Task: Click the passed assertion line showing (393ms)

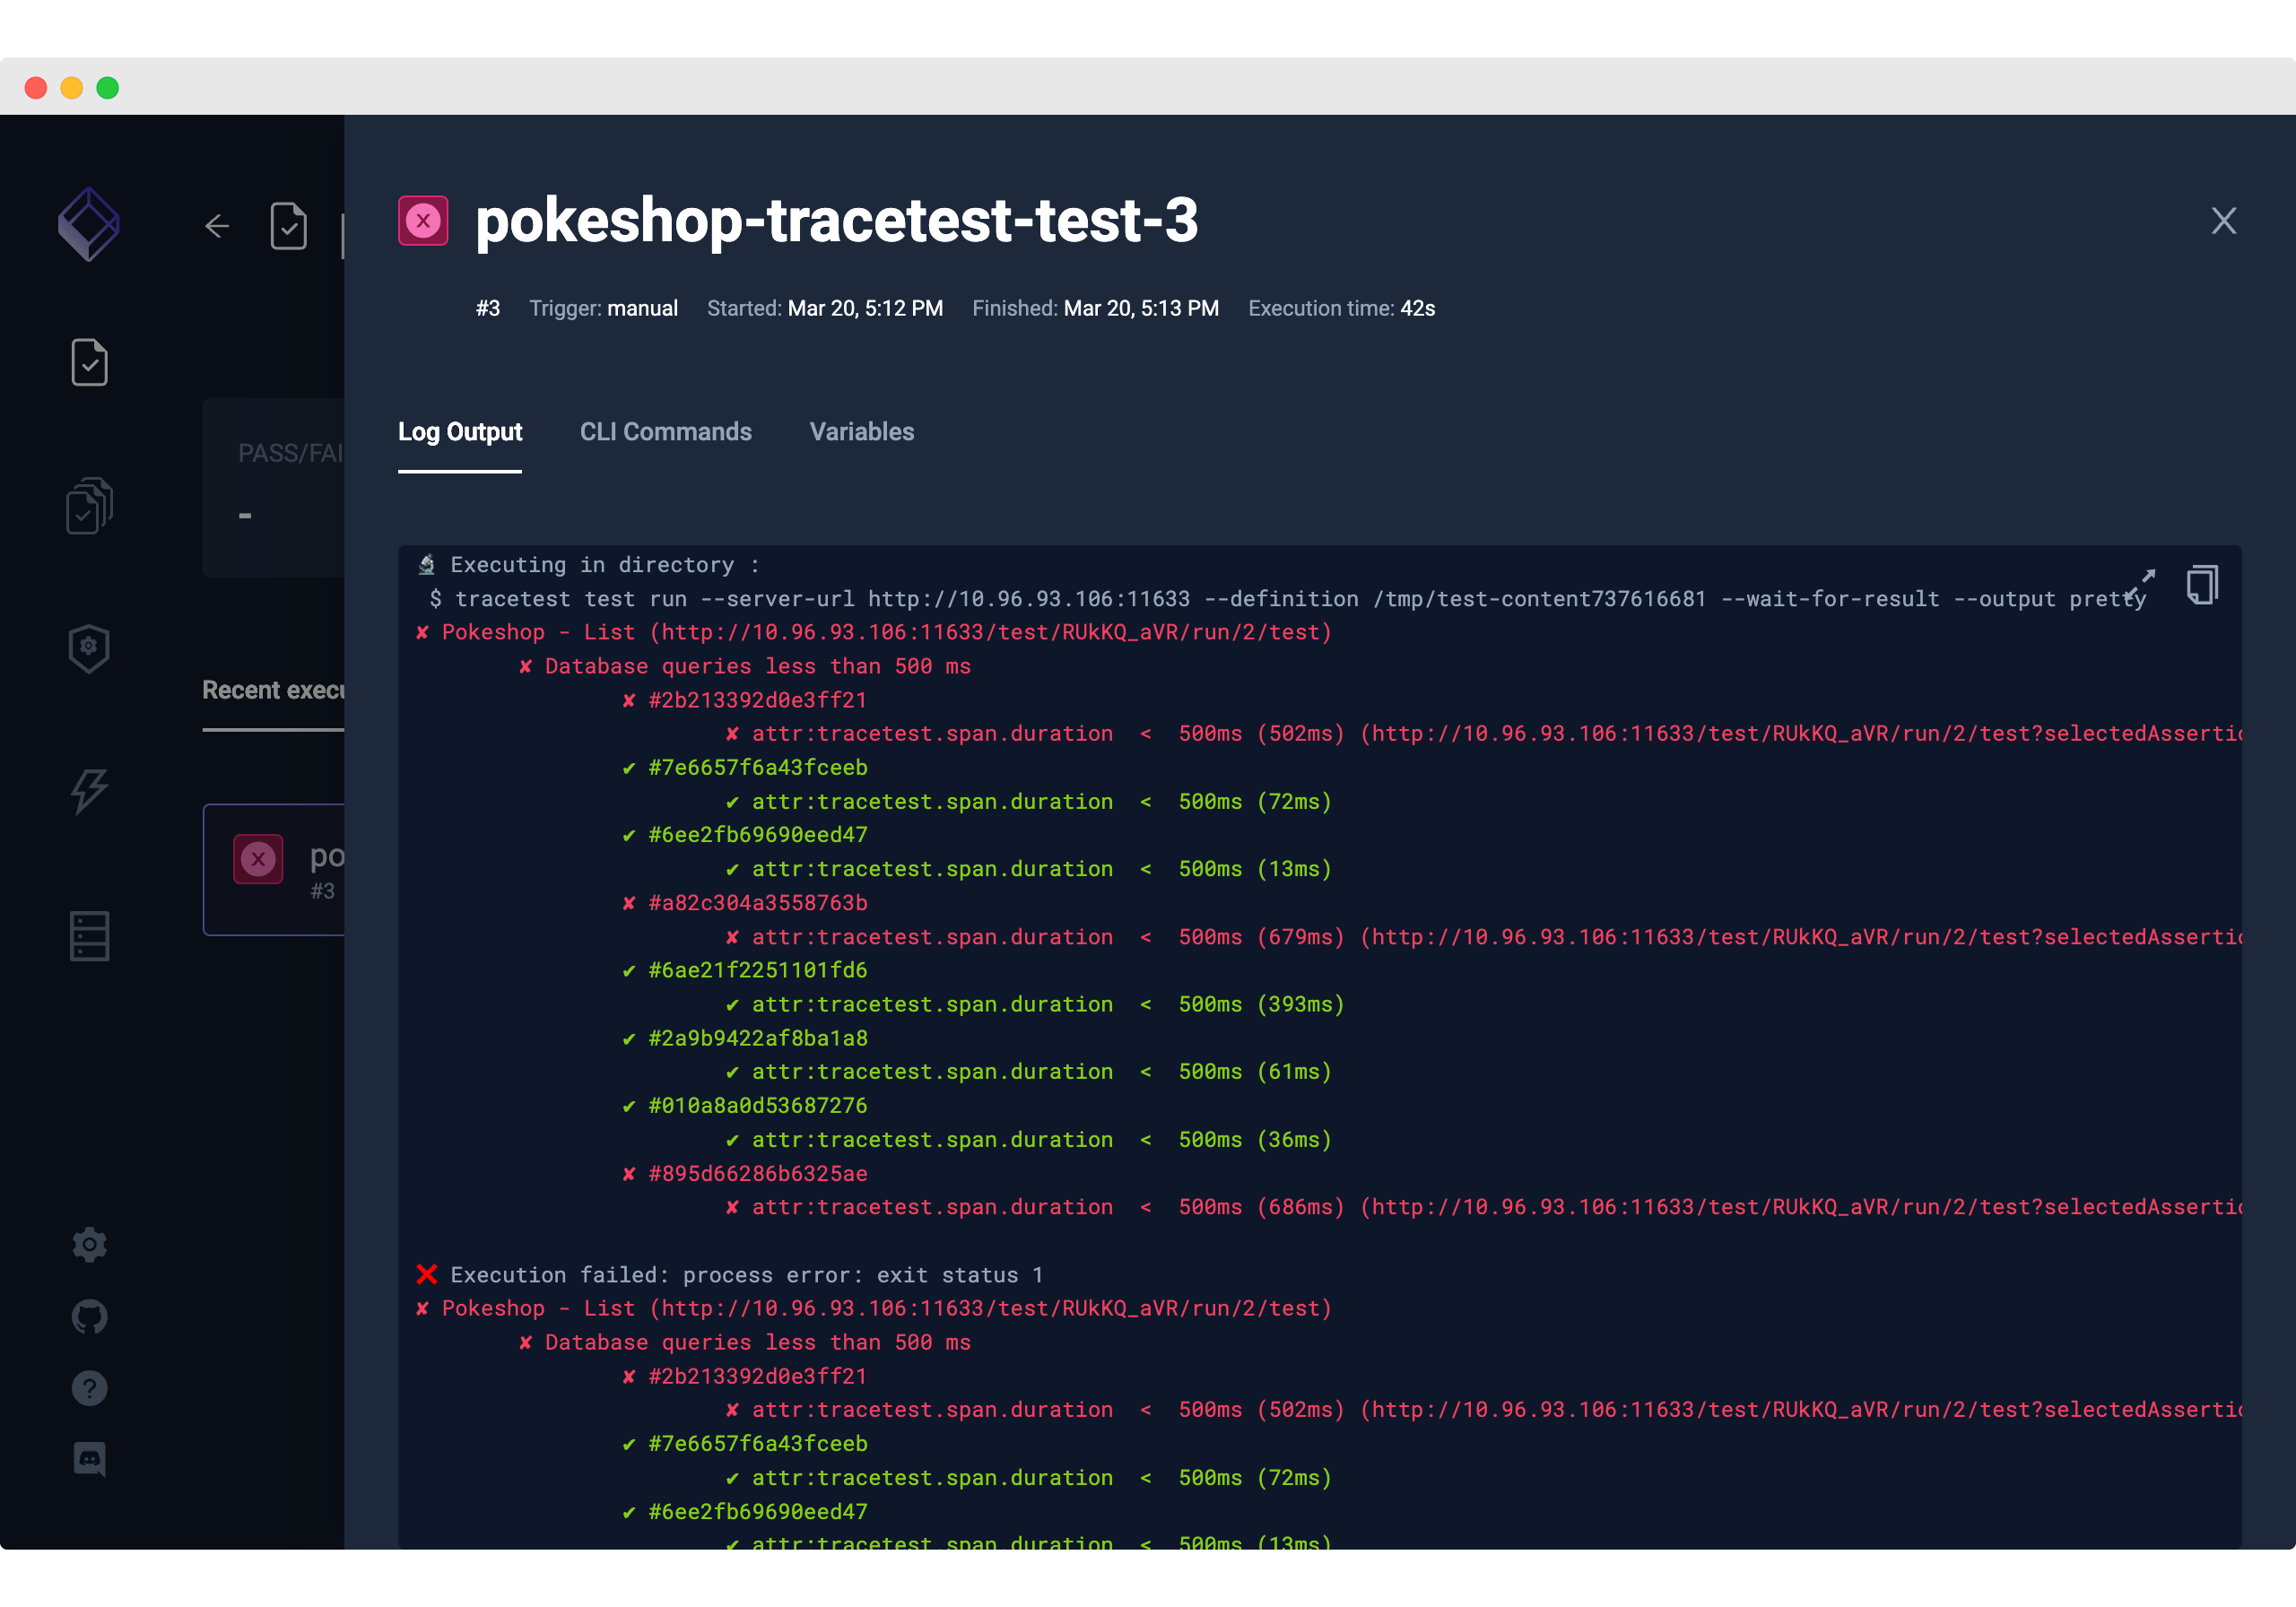Action: (1035, 1004)
